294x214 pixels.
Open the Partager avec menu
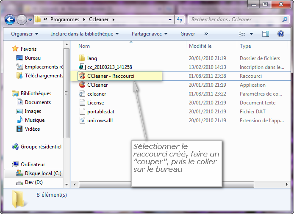coord(150,34)
